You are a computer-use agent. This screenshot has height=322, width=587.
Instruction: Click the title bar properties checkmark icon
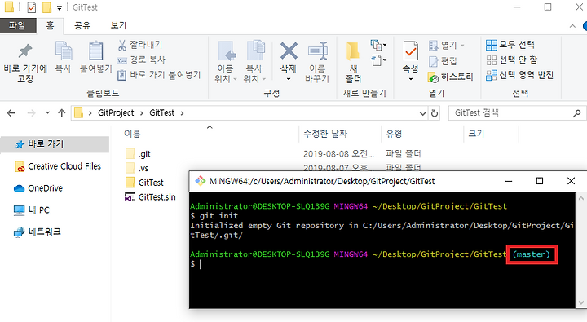coord(32,7)
